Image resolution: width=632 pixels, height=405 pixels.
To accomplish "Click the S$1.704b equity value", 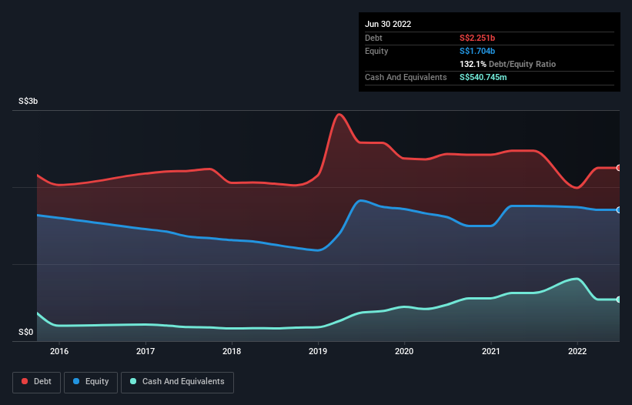I will [x=477, y=51].
